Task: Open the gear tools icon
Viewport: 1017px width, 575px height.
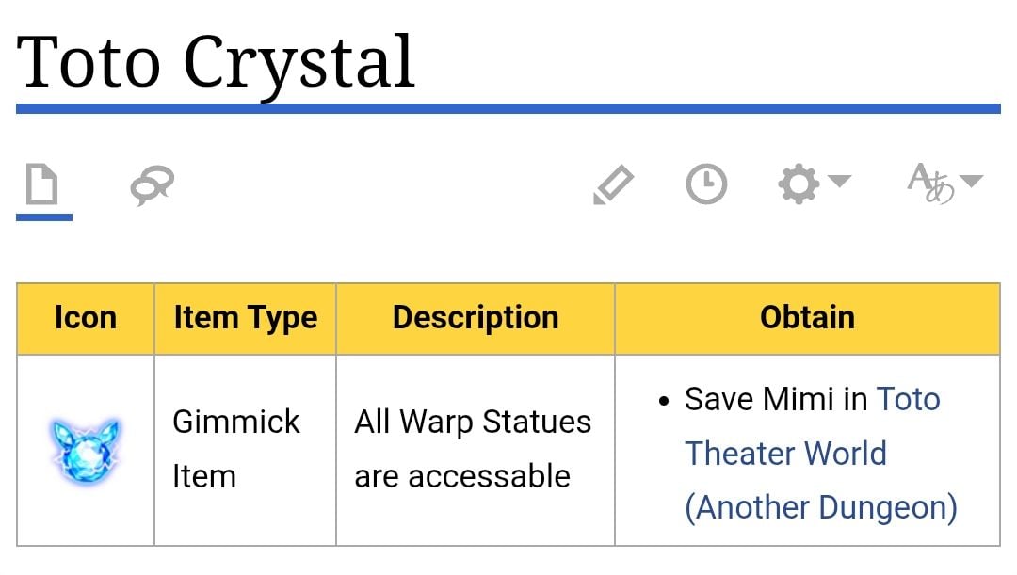Action: [x=799, y=184]
